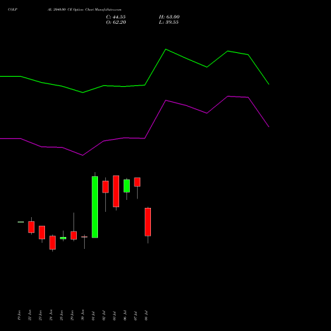This screenshot has height=331, width=331.
Task: Click the 19 Jun date label
Action: point(19,315)
